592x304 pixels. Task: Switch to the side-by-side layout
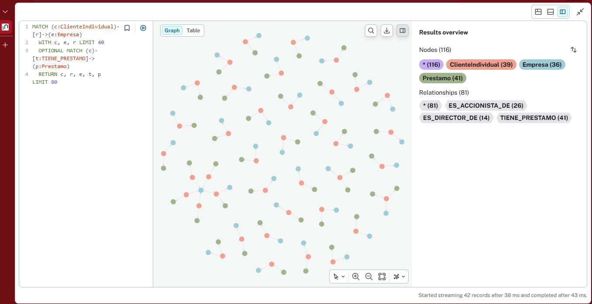click(x=563, y=12)
